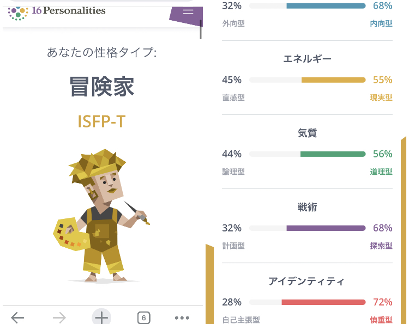Click the ISFP-T type code
The height and width of the screenshot is (324, 409).
click(102, 121)
